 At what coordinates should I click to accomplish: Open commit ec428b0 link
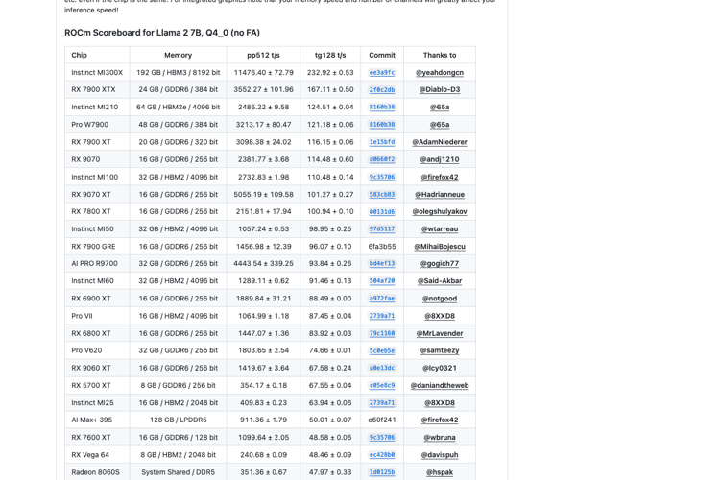tap(381, 455)
